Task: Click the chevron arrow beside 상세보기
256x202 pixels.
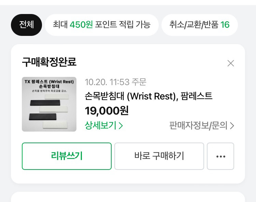Action: (x=121, y=126)
